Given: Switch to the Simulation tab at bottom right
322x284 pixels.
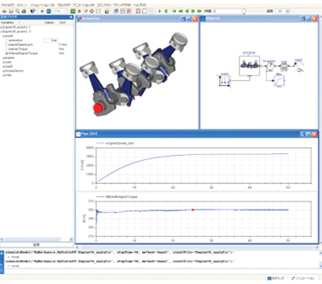Looking at the screenshot, I should [x=303, y=278].
